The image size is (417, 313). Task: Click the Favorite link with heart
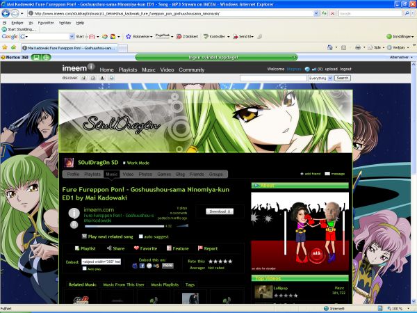[145, 248]
